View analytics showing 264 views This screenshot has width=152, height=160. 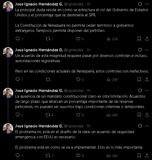(112, 156)
